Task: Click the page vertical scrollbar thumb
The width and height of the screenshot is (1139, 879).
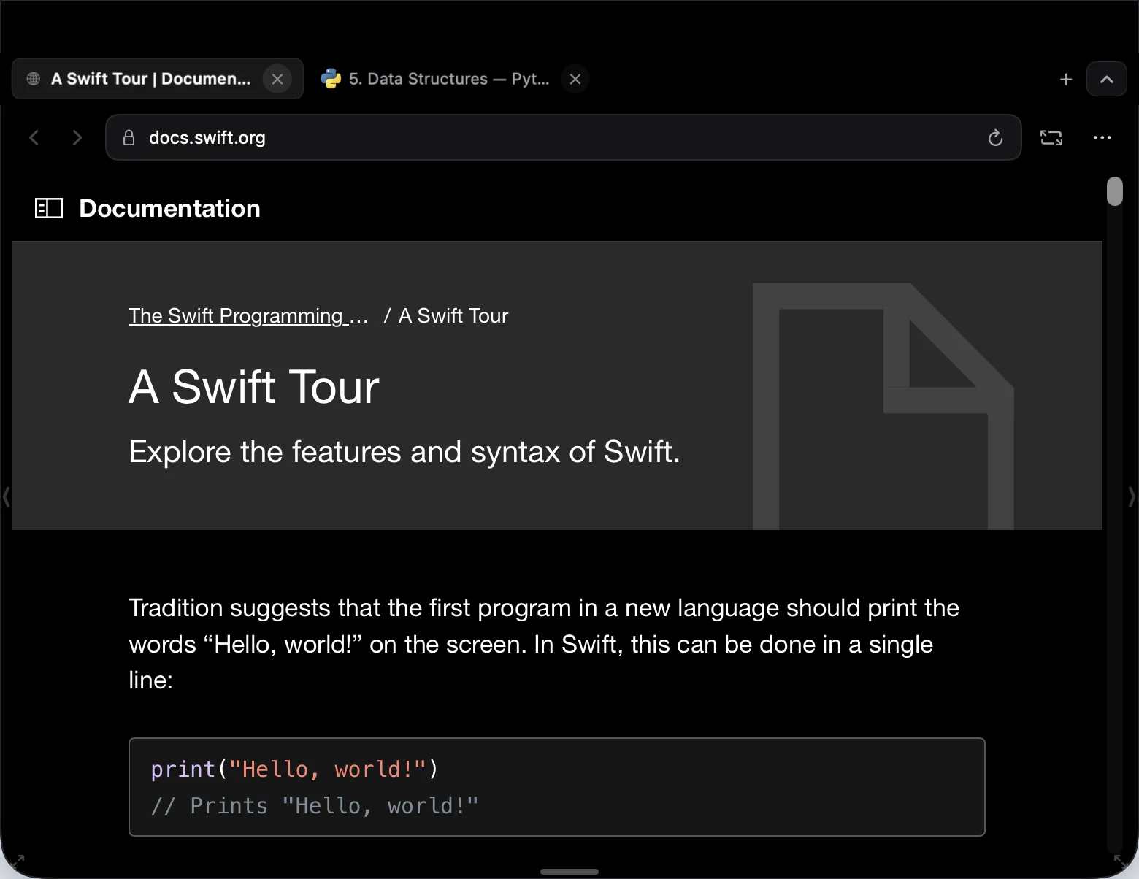Action: (1114, 191)
